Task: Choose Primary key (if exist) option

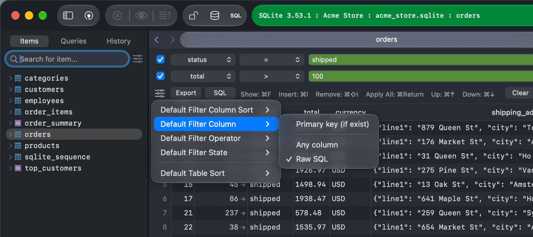Action: coord(332,124)
